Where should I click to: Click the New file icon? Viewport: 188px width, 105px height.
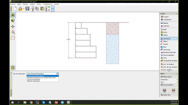coord(15,9)
